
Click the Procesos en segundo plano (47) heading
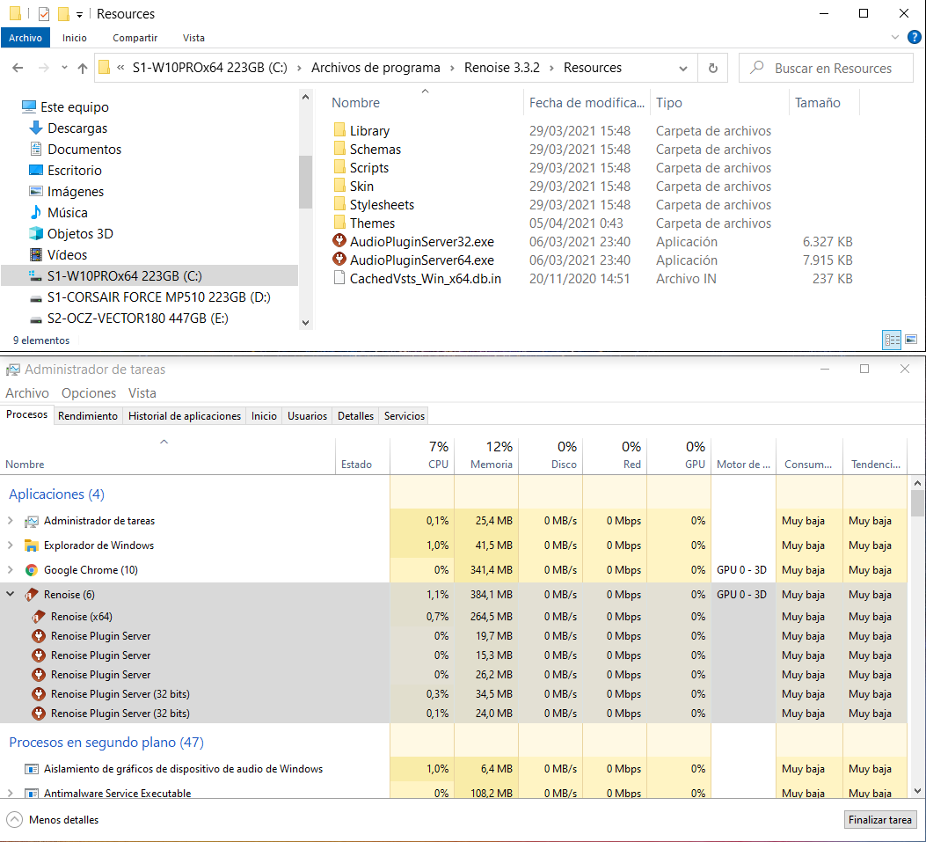pos(106,743)
